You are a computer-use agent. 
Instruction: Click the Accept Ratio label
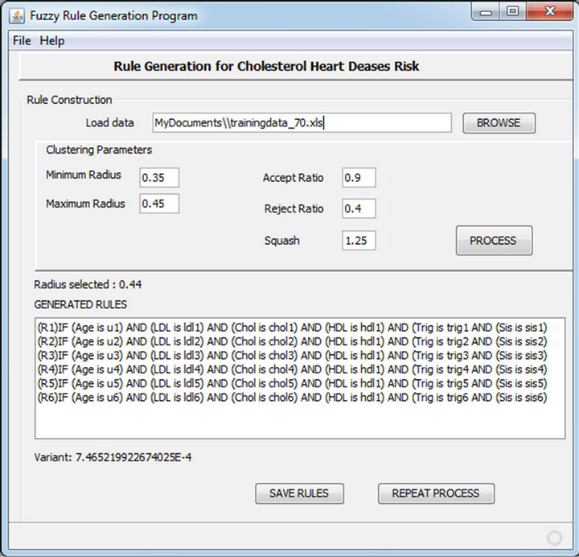294,178
